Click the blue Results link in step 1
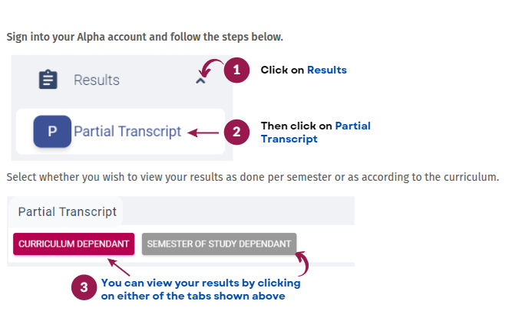The height and width of the screenshot is (311, 532). pos(327,70)
